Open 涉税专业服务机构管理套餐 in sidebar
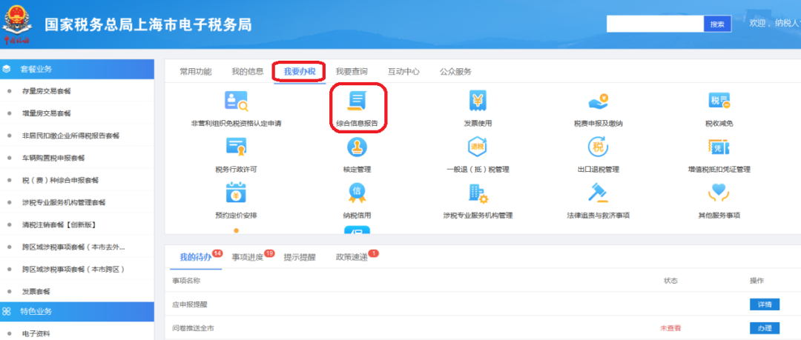Image resolution: width=801 pixels, height=340 pixels. pos(64,202)
